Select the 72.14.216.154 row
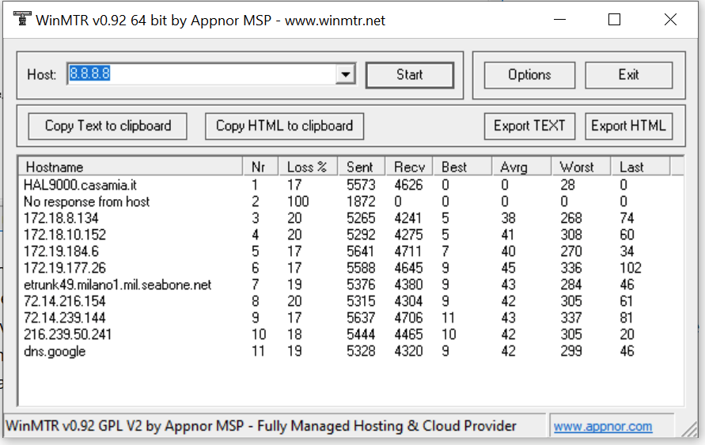 [351, 301]
